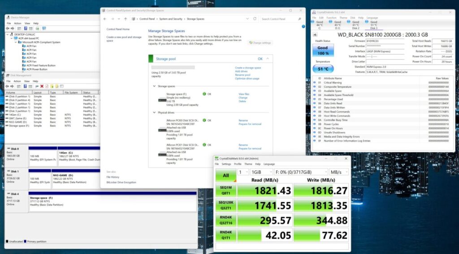Open the F: 0% drive selection dropdown

pyautogui.click(x=301, y=172)
